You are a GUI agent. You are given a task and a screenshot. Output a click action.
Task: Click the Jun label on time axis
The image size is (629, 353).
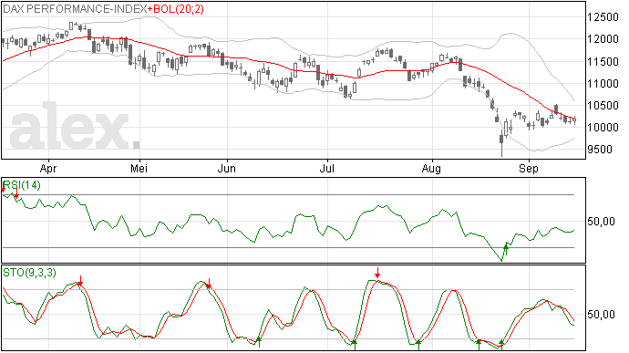pos(227,168)
